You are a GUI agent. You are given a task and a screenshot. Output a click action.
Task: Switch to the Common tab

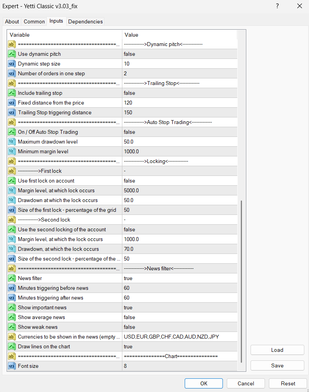tap(34, 21)
